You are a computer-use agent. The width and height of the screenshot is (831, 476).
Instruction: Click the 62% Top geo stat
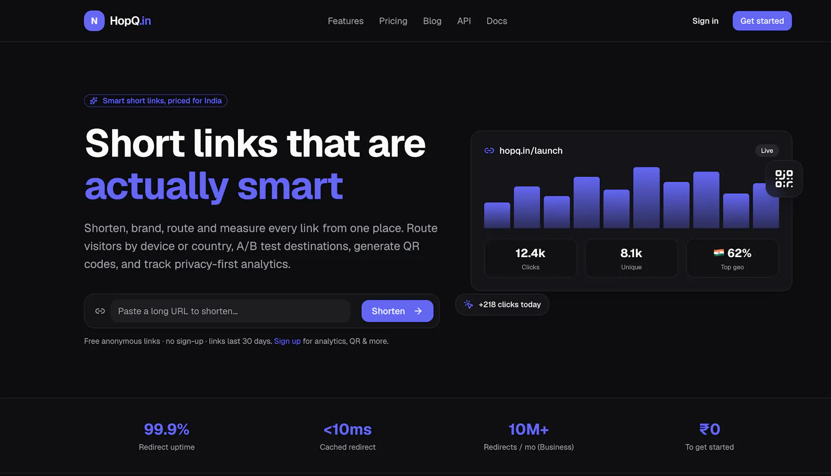click(x=732, y=258)
